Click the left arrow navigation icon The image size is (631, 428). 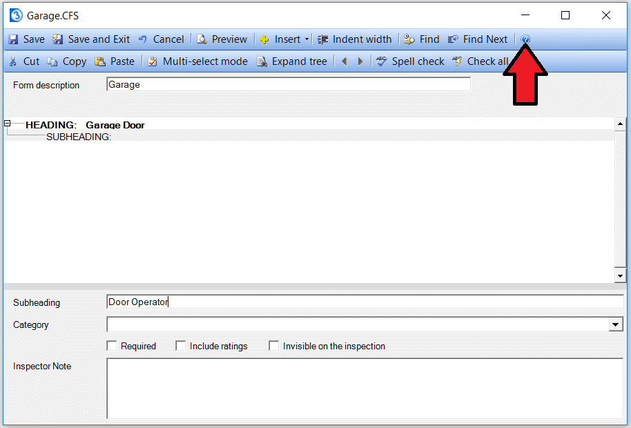coord(344,61)
